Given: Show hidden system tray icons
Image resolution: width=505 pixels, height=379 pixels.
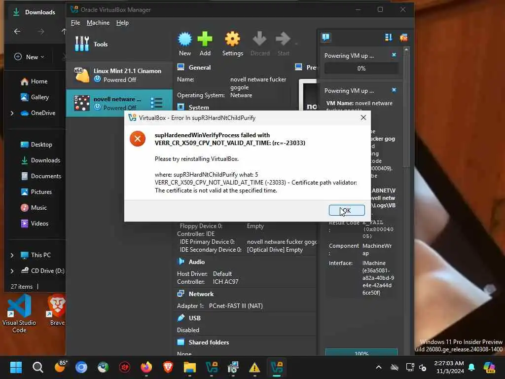Looking at the screenshot, I should click(379, 367).
